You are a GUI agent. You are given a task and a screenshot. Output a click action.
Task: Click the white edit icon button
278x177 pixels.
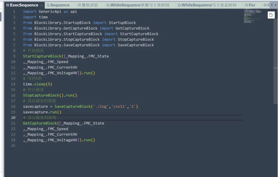tap(271, 15)
